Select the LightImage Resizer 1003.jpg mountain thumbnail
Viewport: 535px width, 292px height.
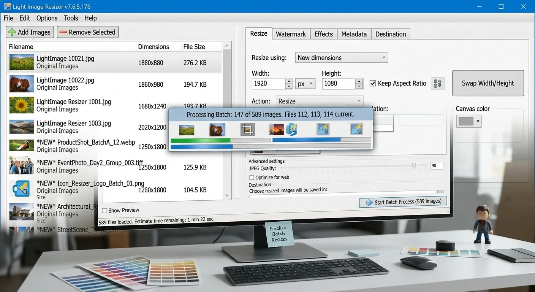tap(22, 127)
